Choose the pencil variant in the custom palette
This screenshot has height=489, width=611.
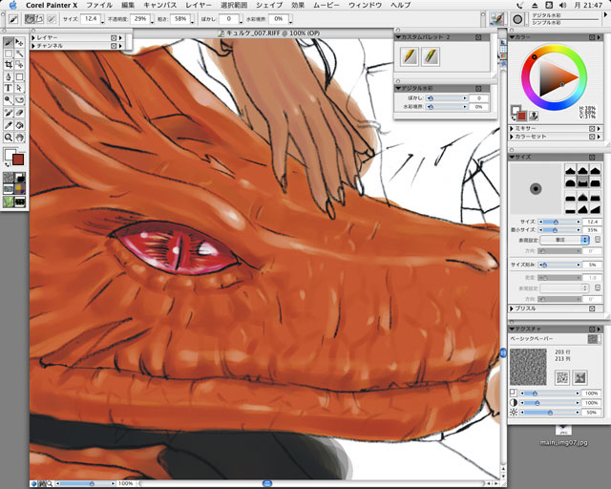[x=410, y=56]
